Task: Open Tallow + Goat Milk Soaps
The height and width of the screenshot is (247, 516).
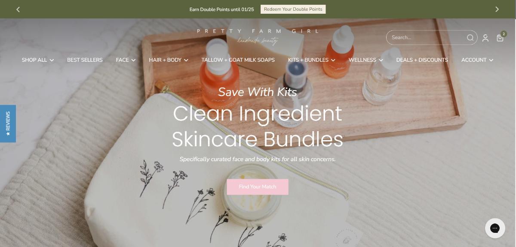Action: pos(238,60)
